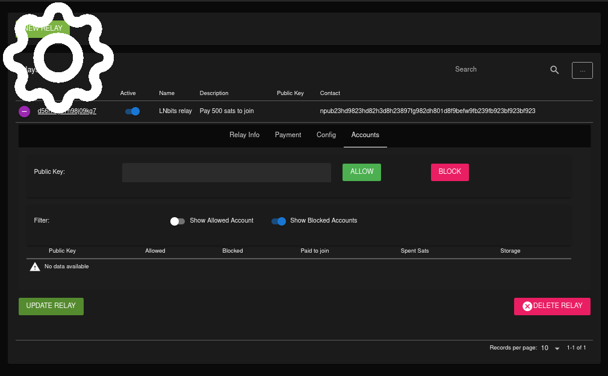Viewport: 608px width, 376px height.
Task: Click the UPDATE RELAY button
Action: pos(51,306)
